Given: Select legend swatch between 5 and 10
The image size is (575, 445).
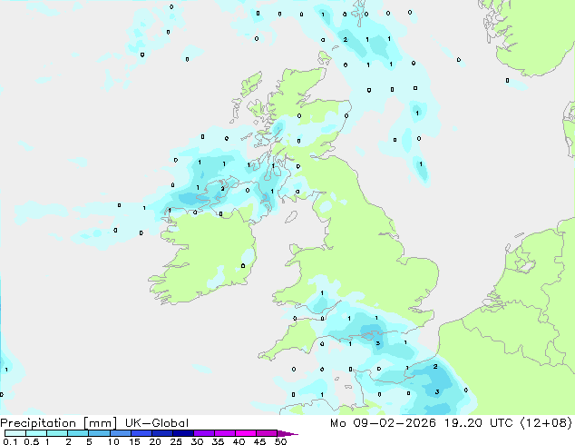Looking at the screenshot, I should pyautogui.click(x=99, y=433).
